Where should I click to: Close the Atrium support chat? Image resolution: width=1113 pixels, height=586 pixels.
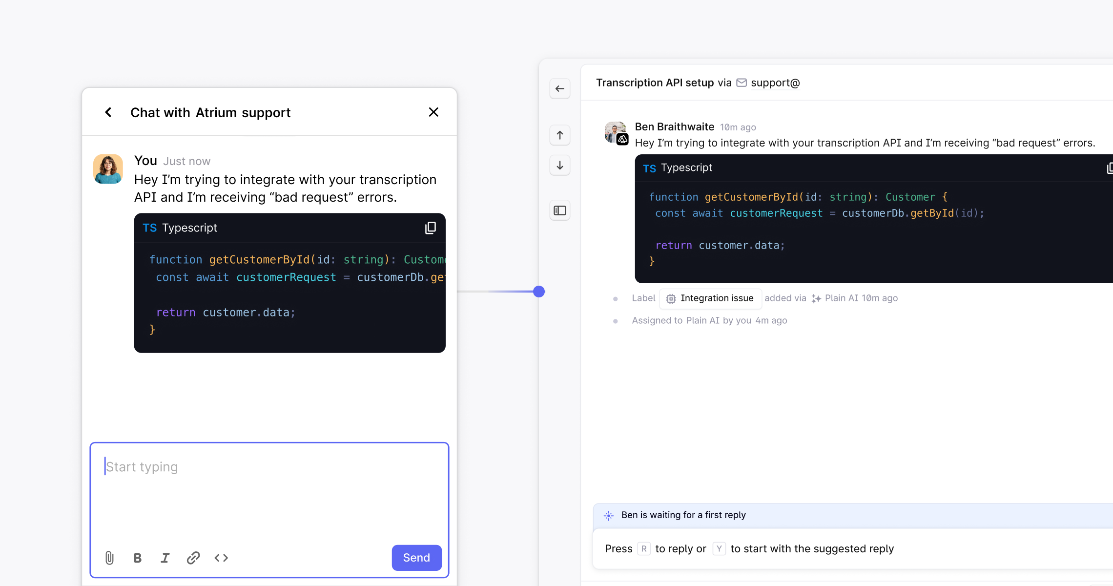tap(433, 112)
